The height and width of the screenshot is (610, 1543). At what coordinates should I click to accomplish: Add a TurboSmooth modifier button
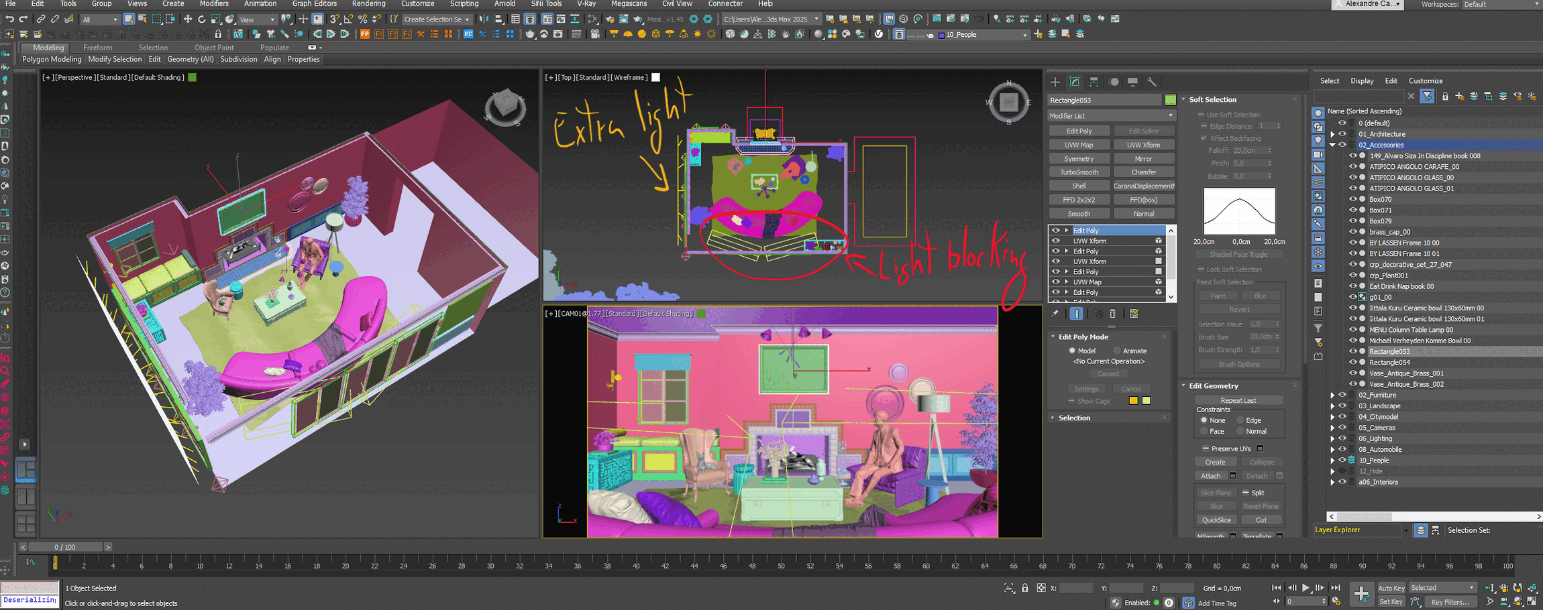[1079, 172]
